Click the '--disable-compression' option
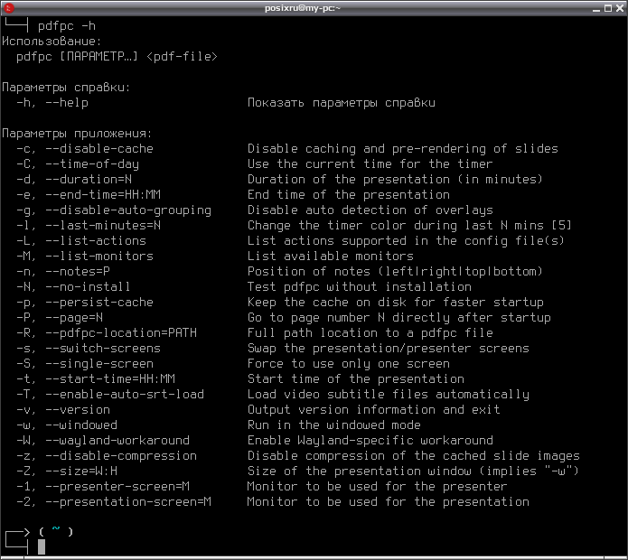 121,455
